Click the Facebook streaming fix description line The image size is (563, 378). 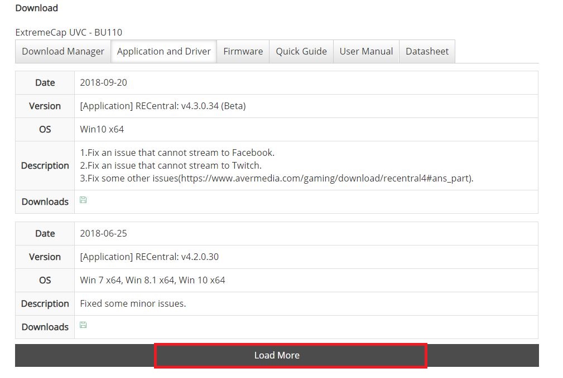[x=177, y=153]
